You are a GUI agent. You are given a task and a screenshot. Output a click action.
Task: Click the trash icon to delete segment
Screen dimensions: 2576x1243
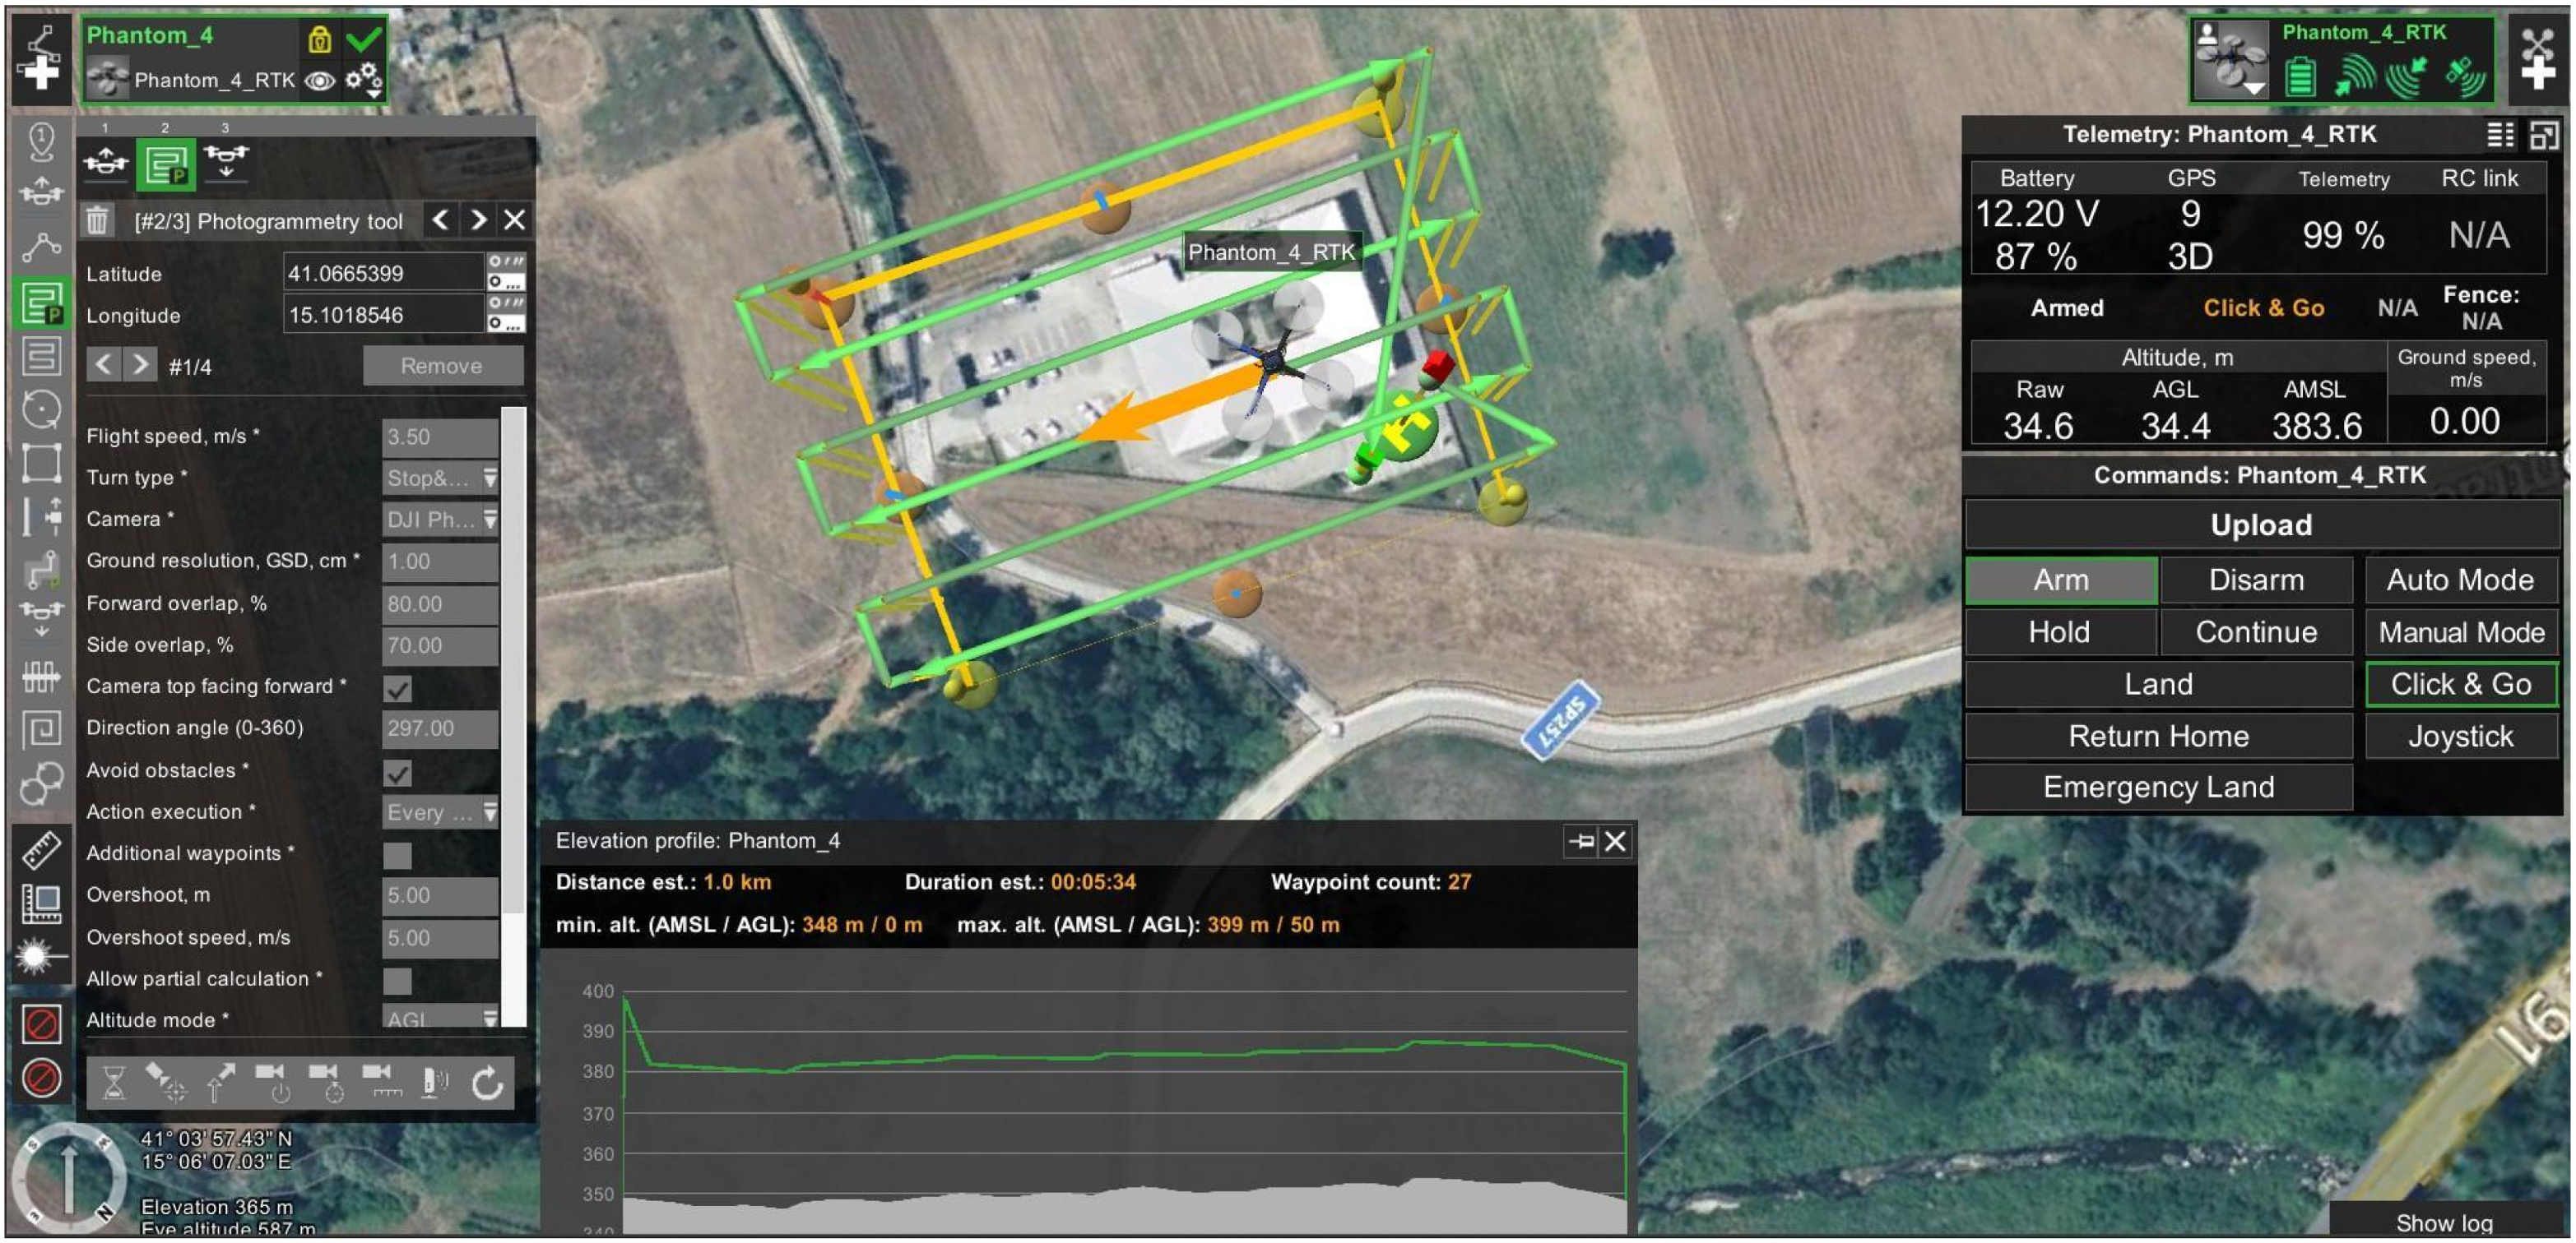click(x=97, y=219)
